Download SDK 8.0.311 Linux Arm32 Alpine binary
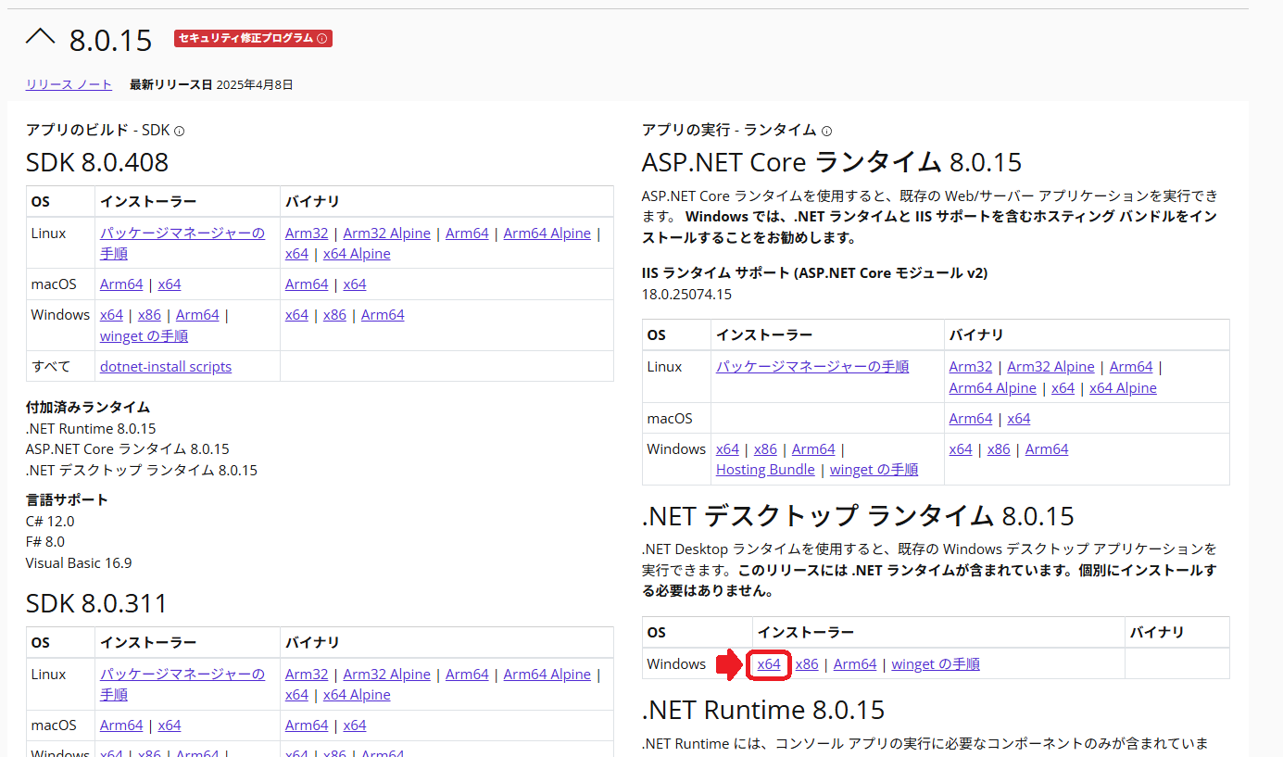Image resolution: width=1283 pixels, height=757 pixels. [386, 675]
